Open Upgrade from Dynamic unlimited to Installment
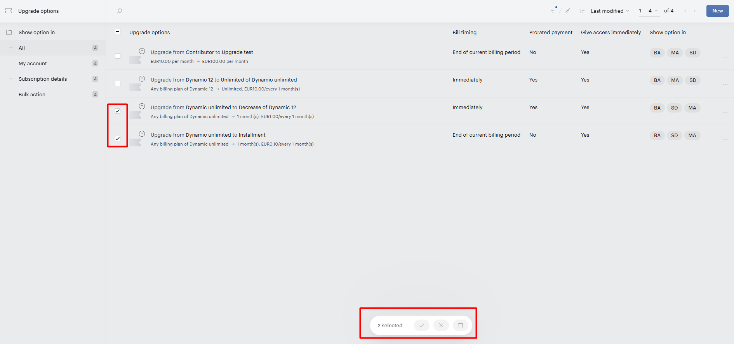The image size is (734, 344). (208, 135)
